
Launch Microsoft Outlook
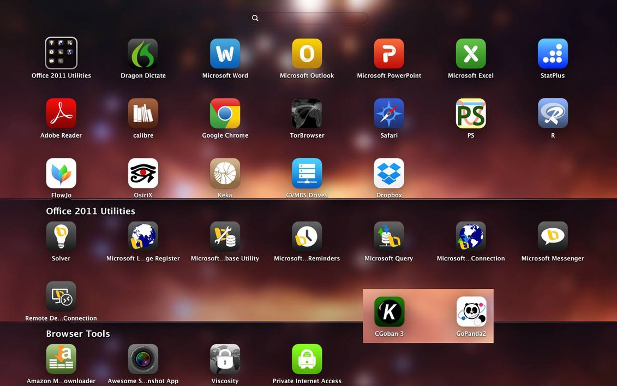pyautogui.click(x=307, y=54)
